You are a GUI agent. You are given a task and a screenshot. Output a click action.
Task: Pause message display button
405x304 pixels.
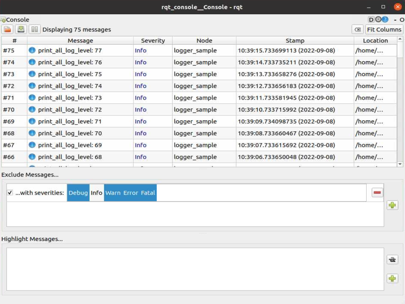(x=35, y=30)
